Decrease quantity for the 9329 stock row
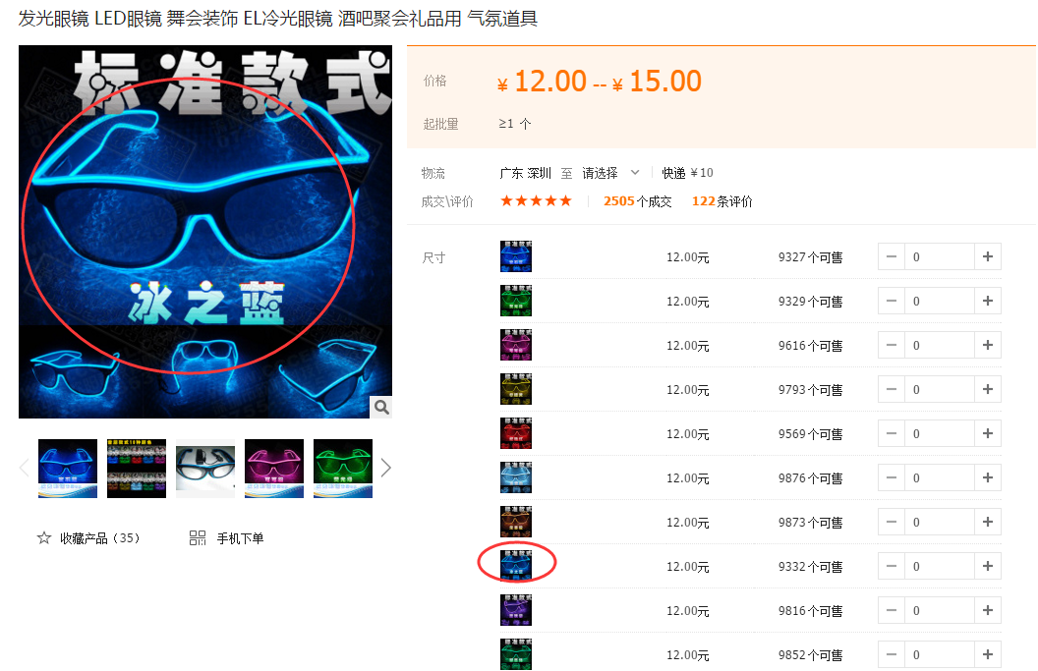Viewport: 1038px width, 671px height. 892,302
